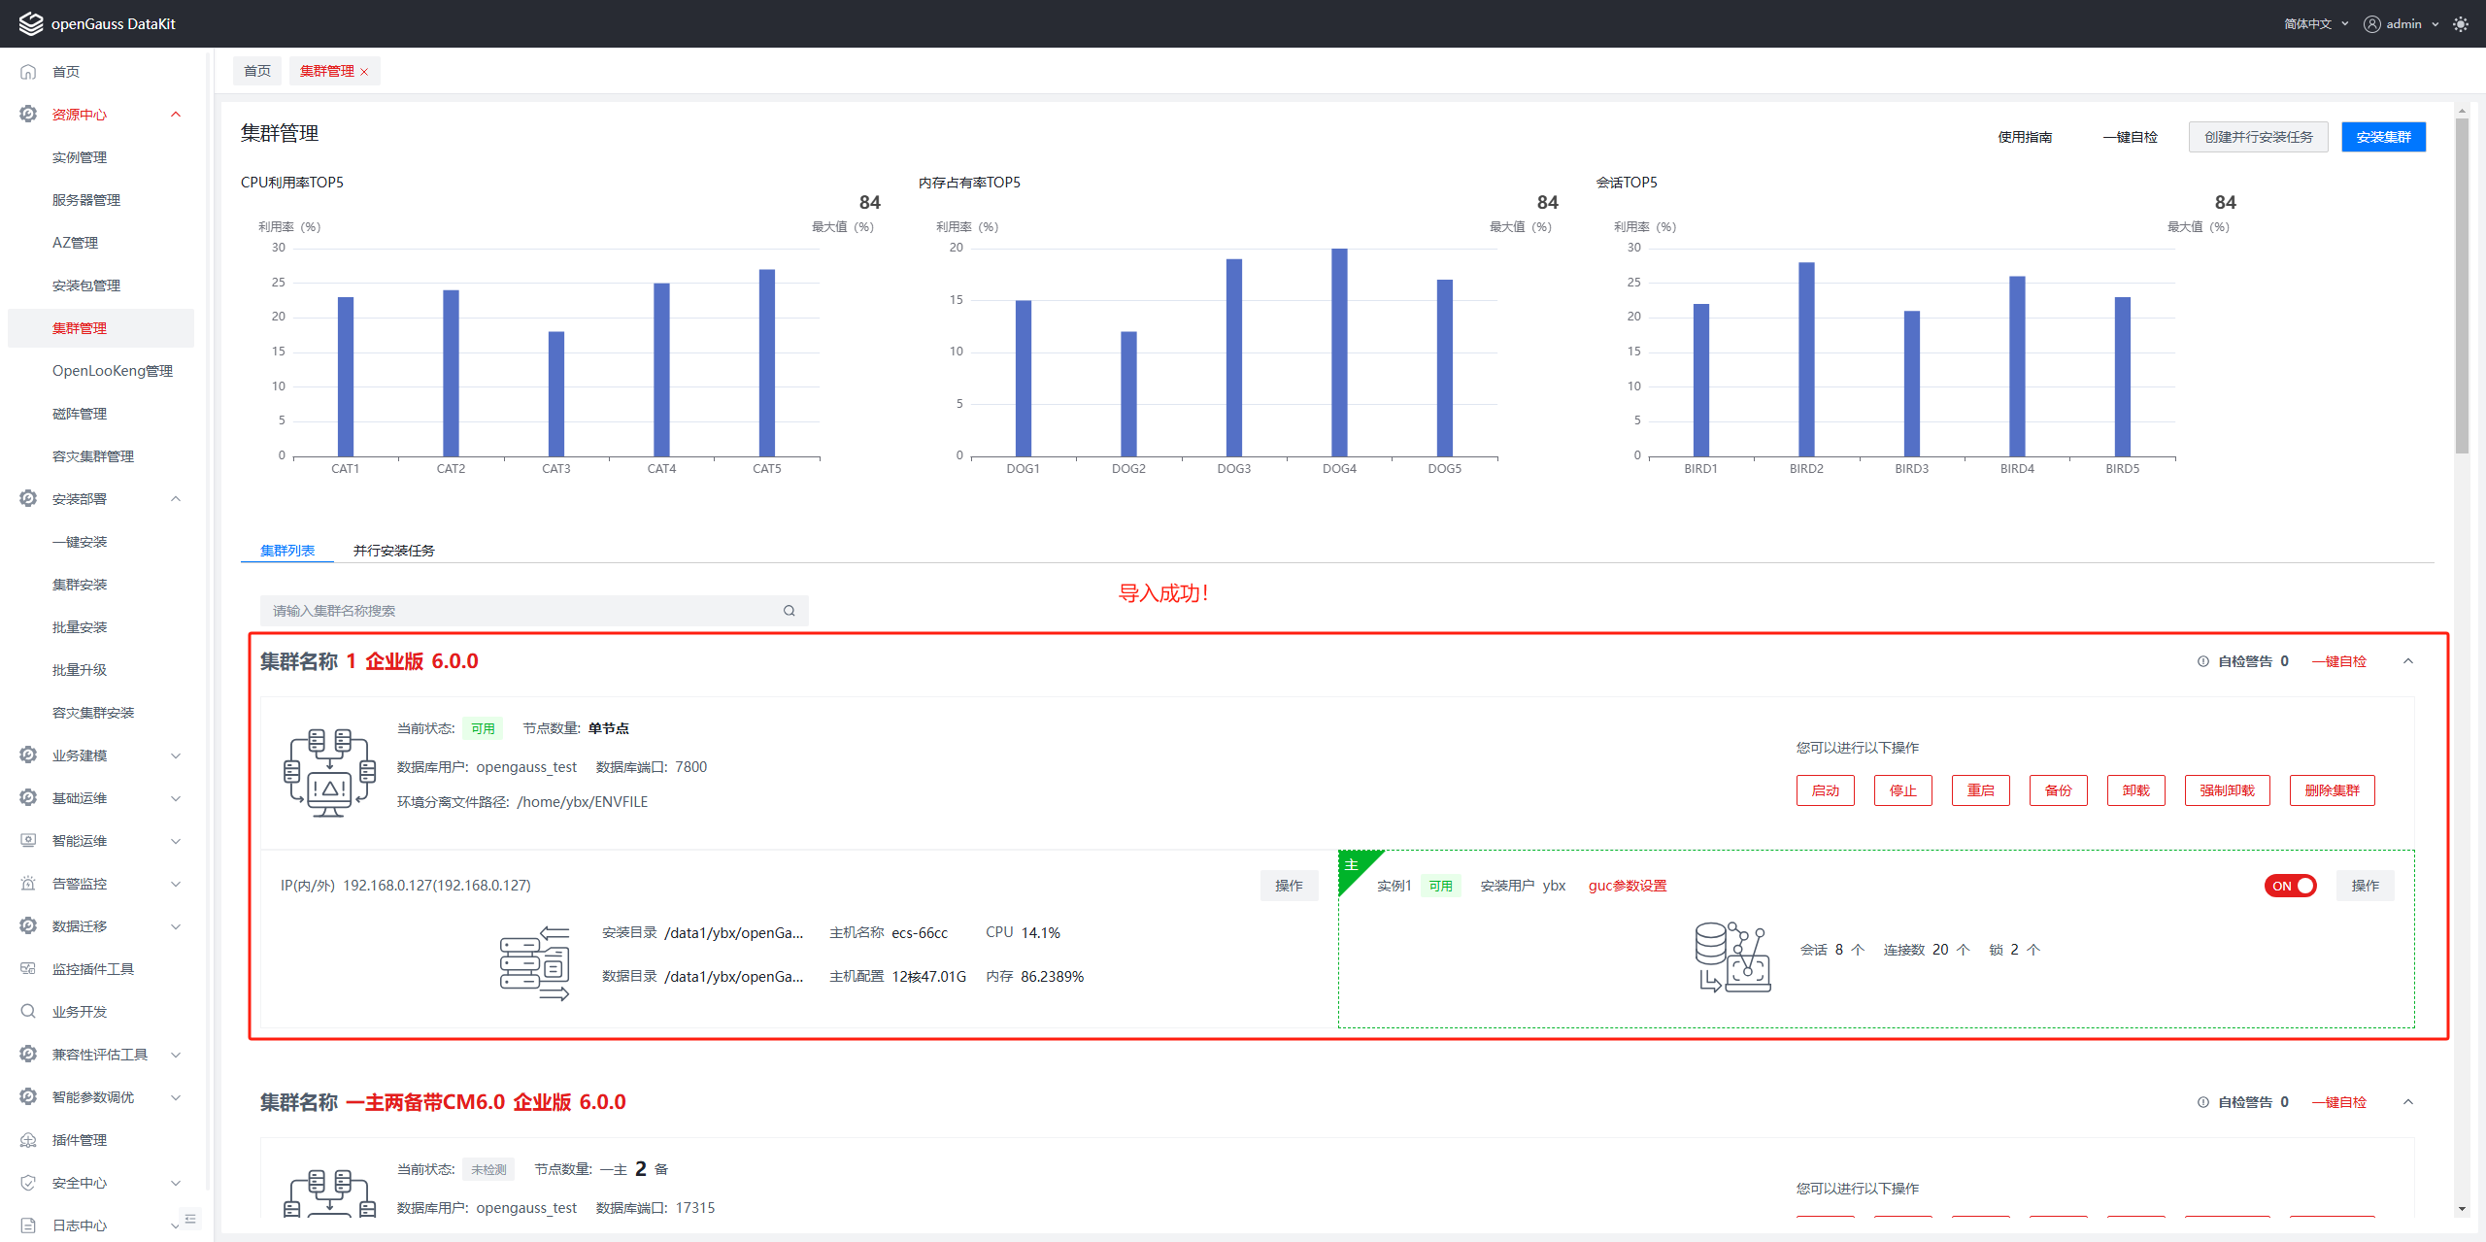The image size is (2486, 1242).
Task: Click the openGauss DataKit logo
Action: (x=31, y=23)
